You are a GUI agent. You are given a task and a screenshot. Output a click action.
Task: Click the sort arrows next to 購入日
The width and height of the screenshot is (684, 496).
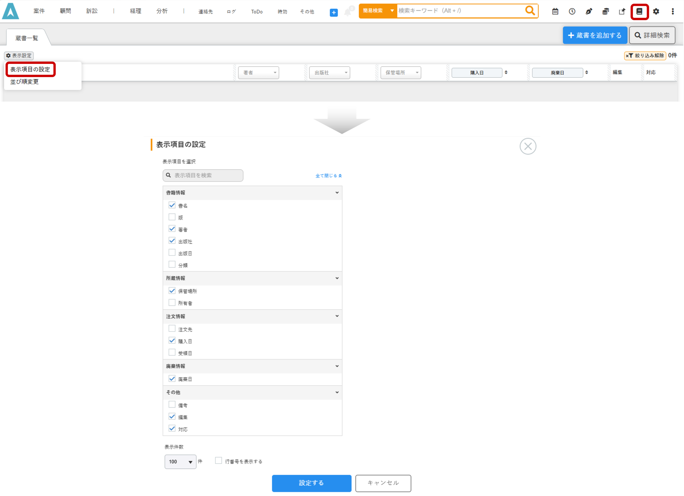pyautogui.click(x=506, y=72)
